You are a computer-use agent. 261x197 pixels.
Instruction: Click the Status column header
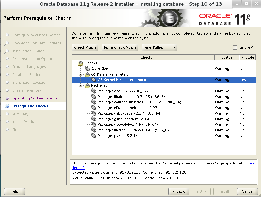(x=227, y=57)
